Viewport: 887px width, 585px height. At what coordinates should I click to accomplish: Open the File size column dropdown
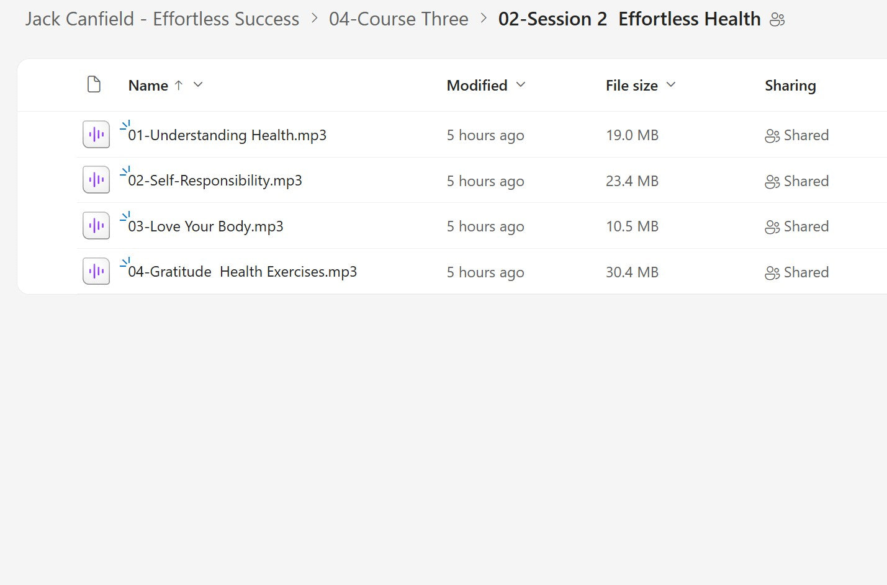click(671, 85)
